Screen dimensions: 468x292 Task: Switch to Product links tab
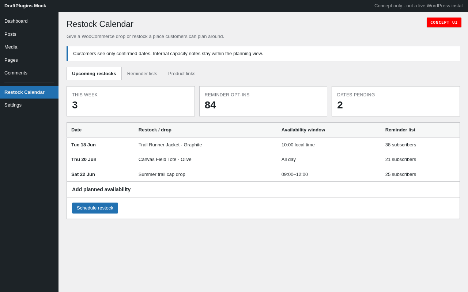pyautogui.click(x=182, y=74)
